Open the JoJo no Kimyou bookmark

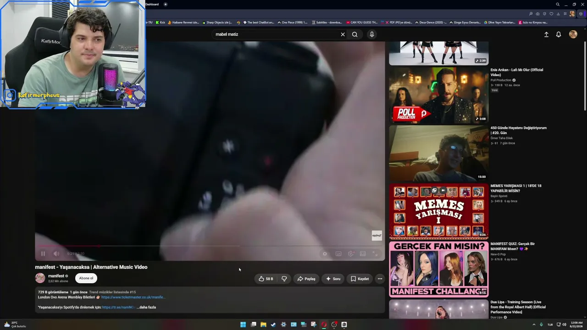tap(533, 22)
